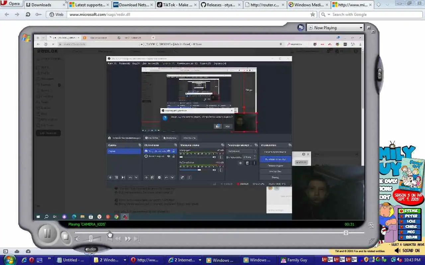Click the Fast Forward button
Screen dimensions: 425x265
tap(128, 239)
